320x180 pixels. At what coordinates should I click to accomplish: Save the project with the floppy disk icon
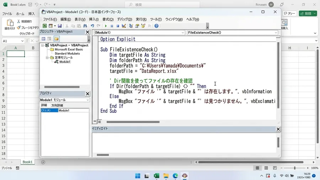(x=60, y=26)
